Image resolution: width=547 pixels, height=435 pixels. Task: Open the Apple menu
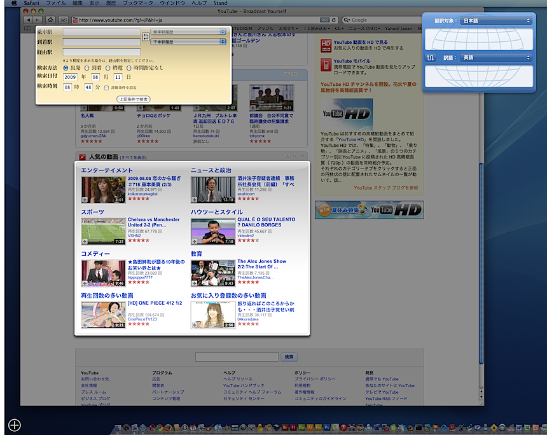click(x=14, y=3)
